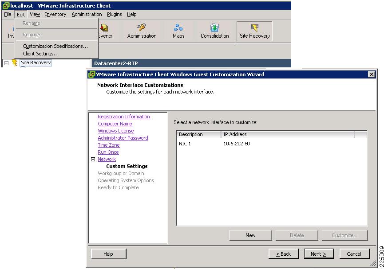Select the 10.6.202.50 IP address cell
Screen dimensions: 384x269
(237, 144)
